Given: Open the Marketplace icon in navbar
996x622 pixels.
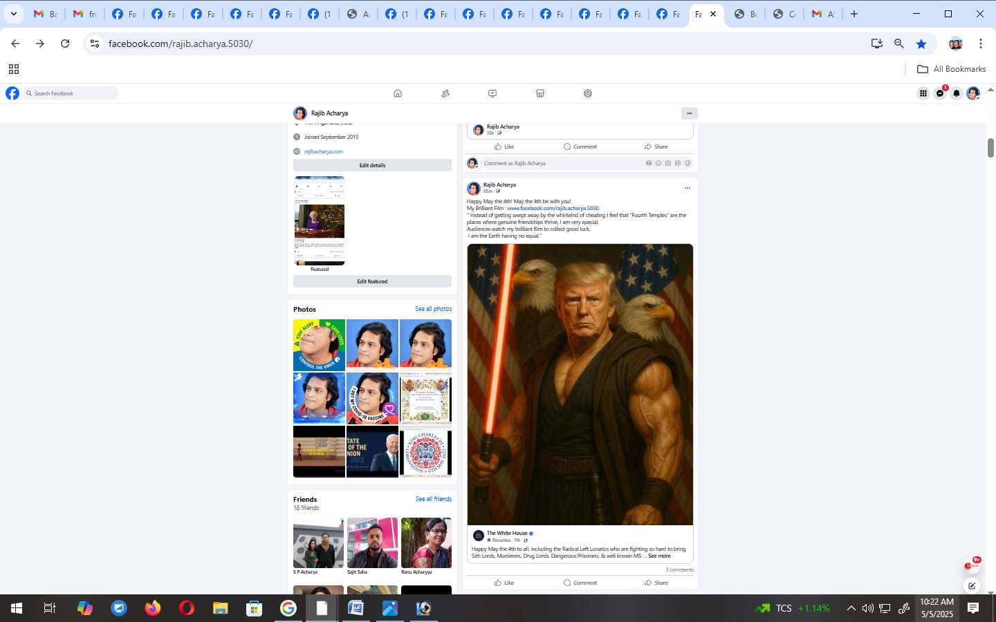Looking at the screenshot, I should point(540,93).
